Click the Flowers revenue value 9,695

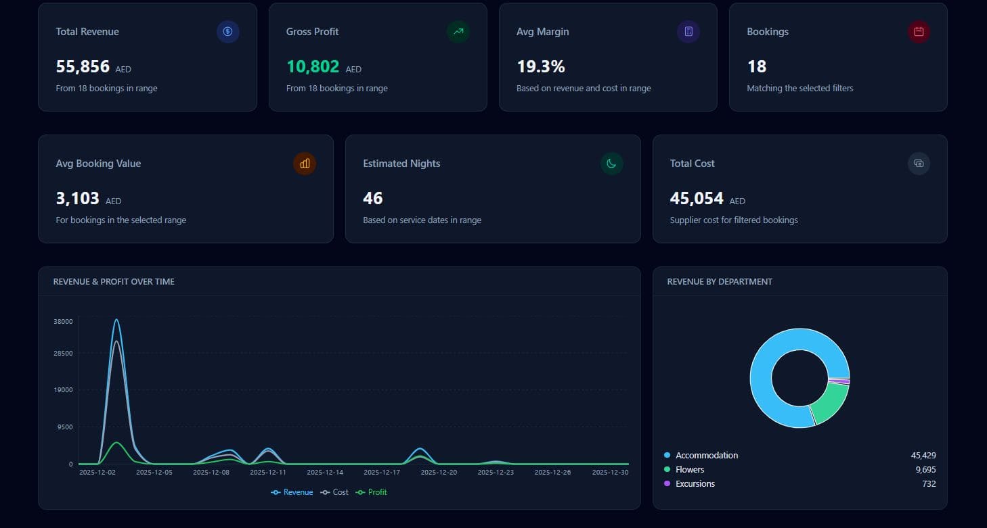926,470
